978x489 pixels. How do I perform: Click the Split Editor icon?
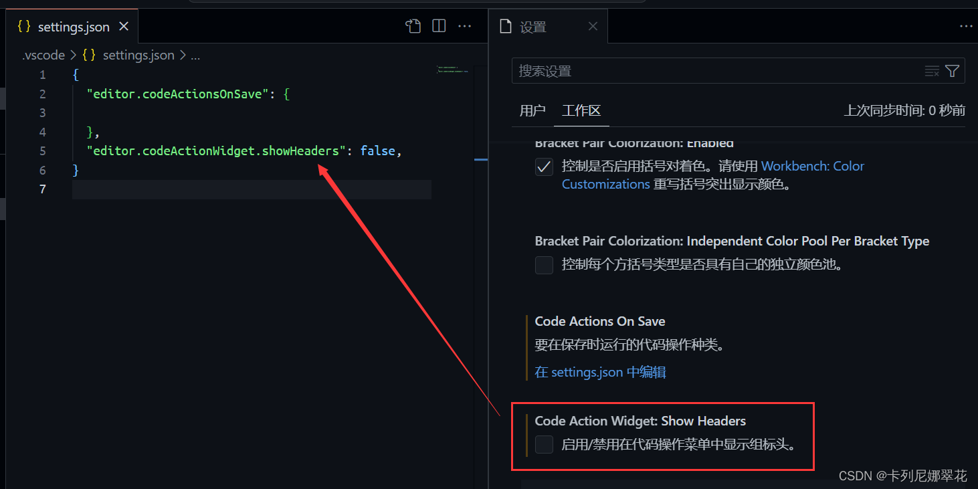[439, 26]
